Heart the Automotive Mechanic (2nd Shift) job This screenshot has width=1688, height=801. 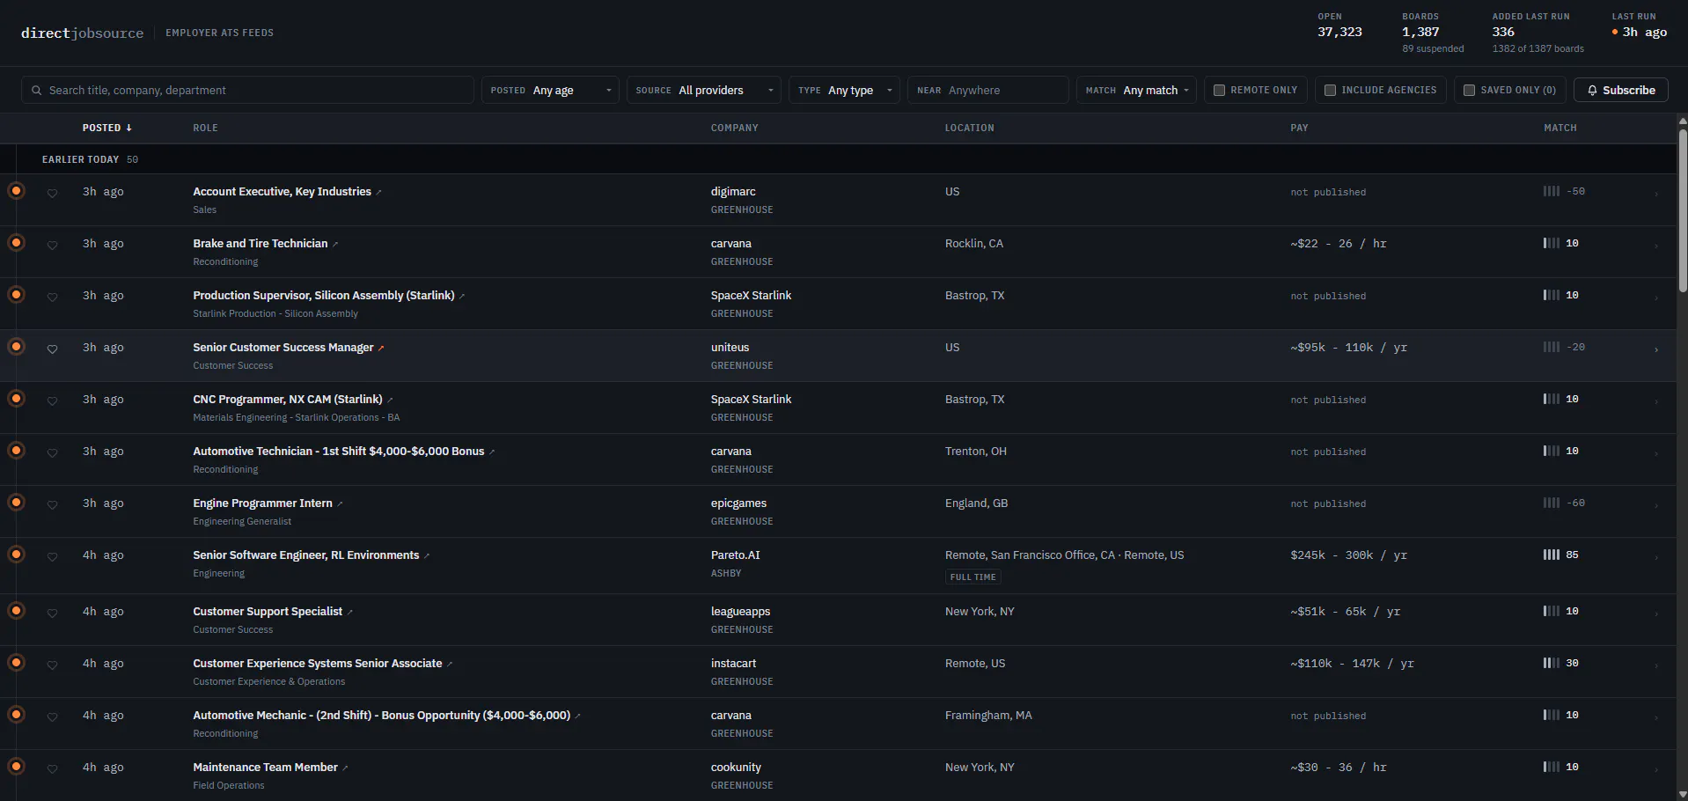pyautogui.click(x=52, y=716)
